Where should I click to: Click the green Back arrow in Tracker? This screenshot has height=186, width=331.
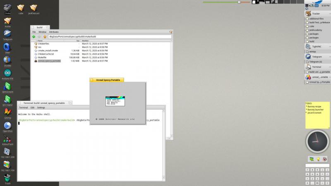click(34, 36)
